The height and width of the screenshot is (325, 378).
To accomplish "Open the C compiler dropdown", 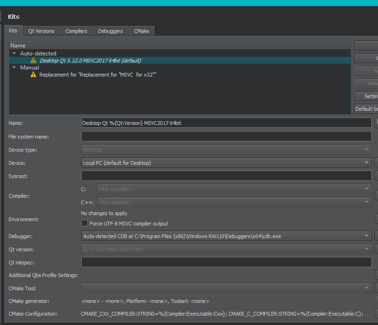I will [234, 189].
